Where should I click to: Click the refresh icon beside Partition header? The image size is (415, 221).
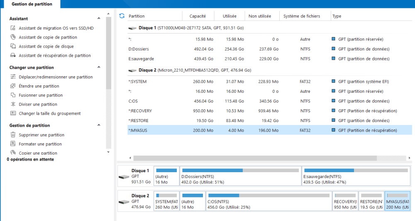[x=122, y=16]
